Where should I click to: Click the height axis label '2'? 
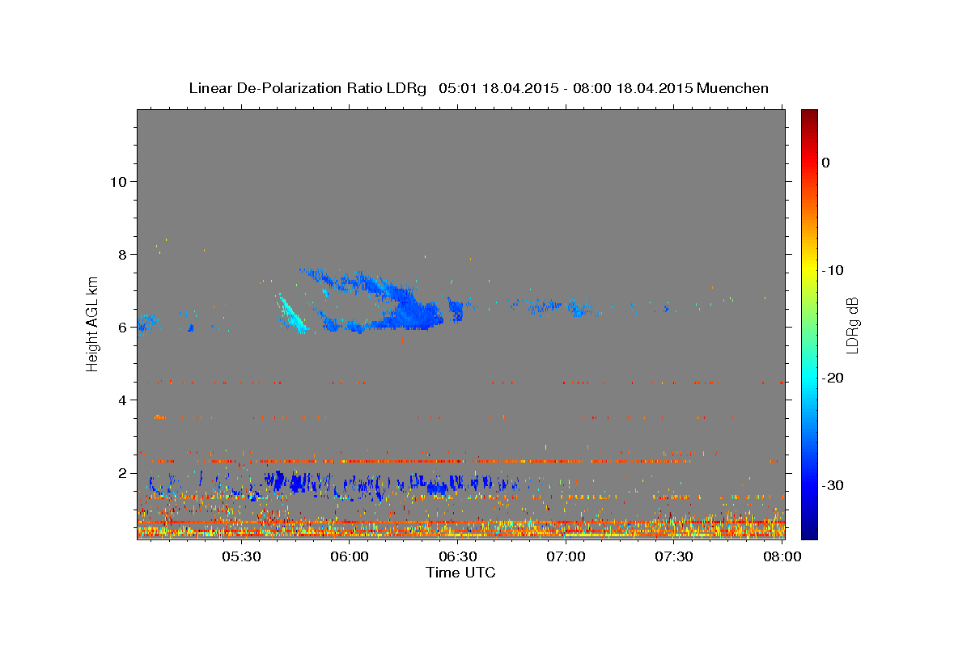click(x=122, y=473)
